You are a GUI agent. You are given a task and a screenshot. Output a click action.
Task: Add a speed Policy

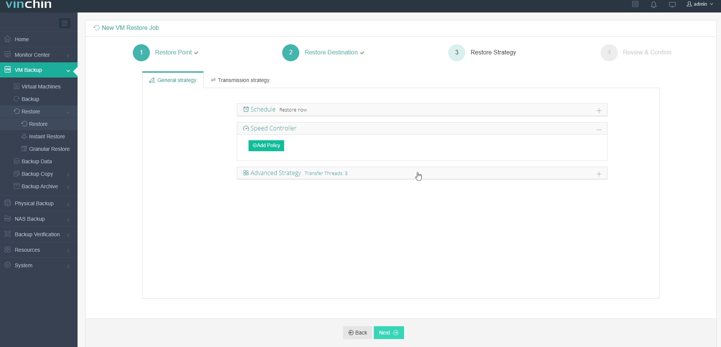point(266,146)
